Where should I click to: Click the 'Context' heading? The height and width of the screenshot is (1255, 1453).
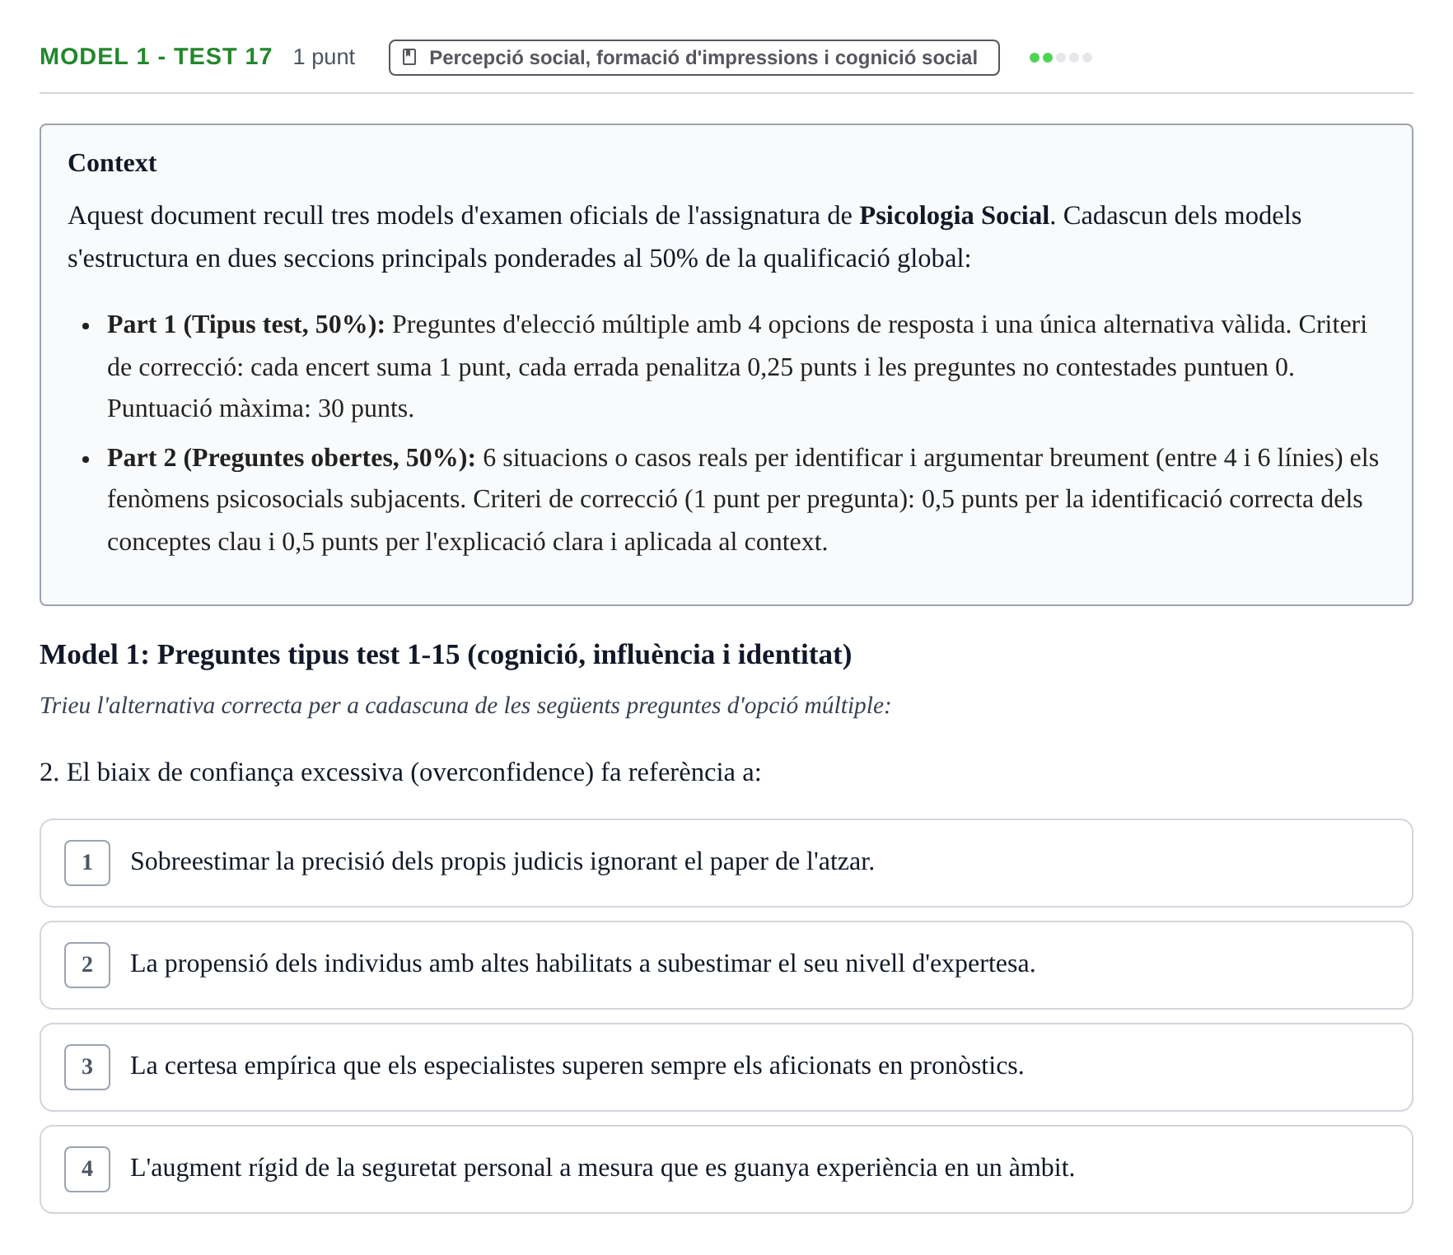point(112,163)
